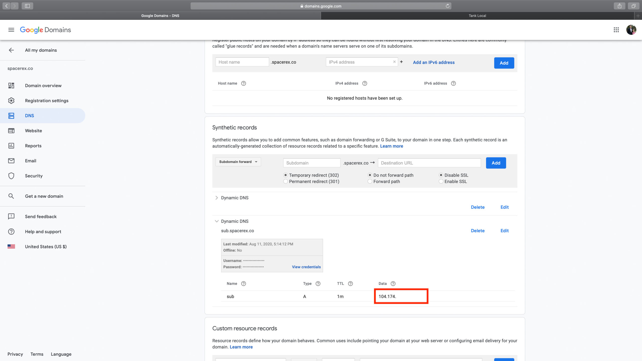Click the Host name input field

click(242, 62)
